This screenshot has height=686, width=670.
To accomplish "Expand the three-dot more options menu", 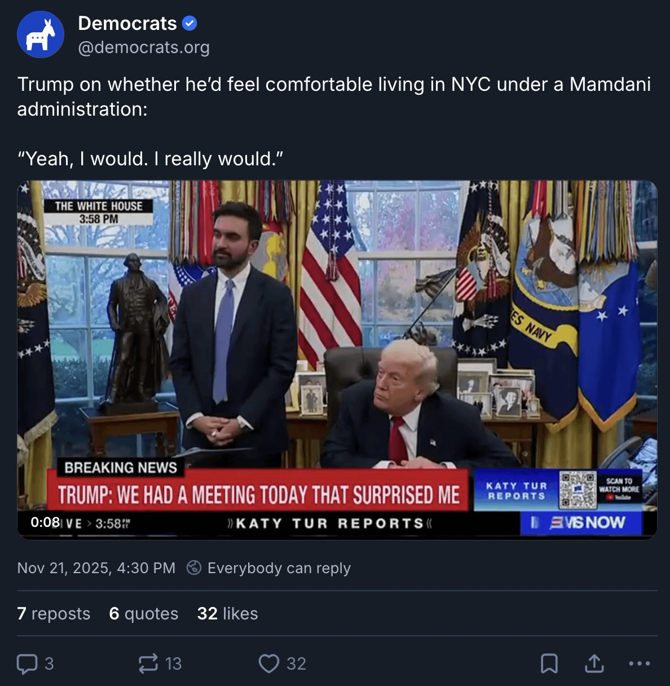I will point(639,663).
